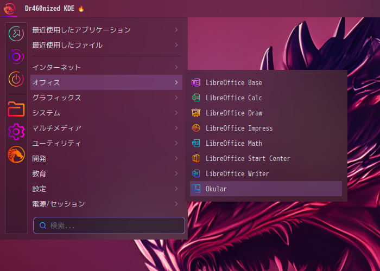
Task: Expand the 教育 chevron
Action: pos(176,173)
